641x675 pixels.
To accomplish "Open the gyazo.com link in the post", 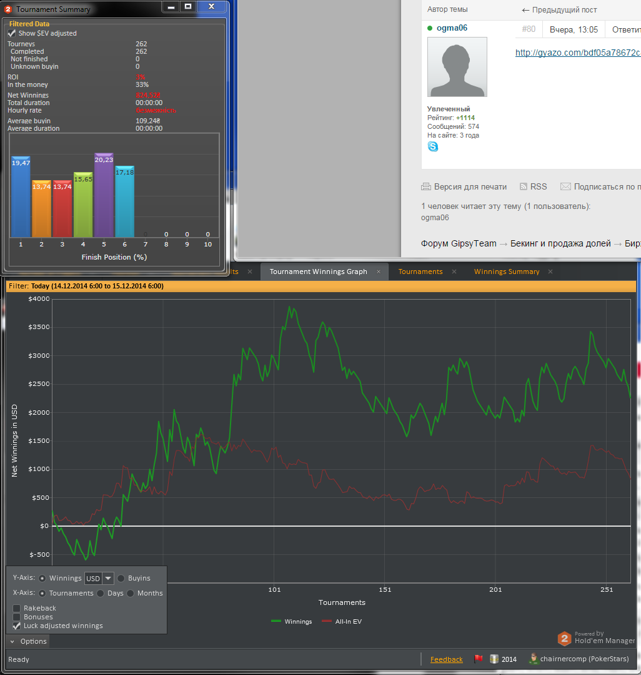I will [x=578, y=53].
